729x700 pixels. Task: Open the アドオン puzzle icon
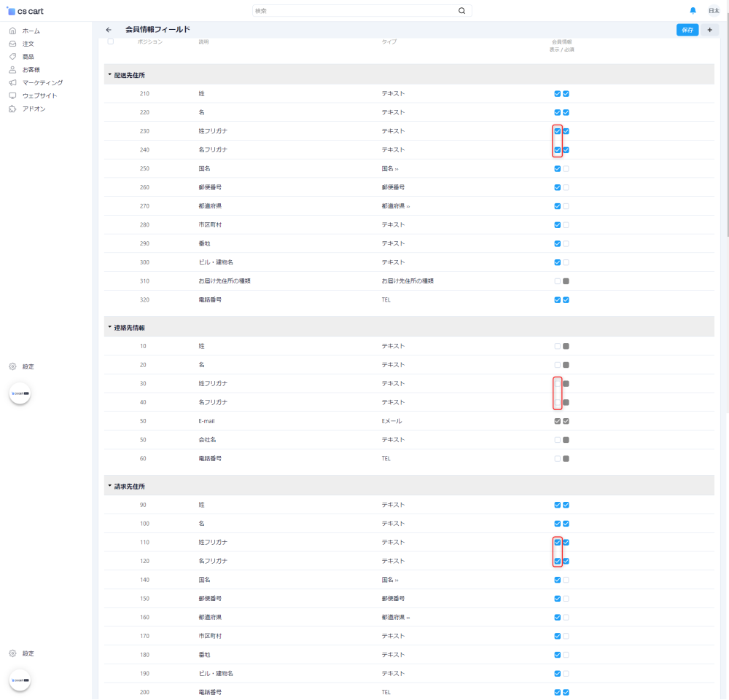[x=12, y=109]
